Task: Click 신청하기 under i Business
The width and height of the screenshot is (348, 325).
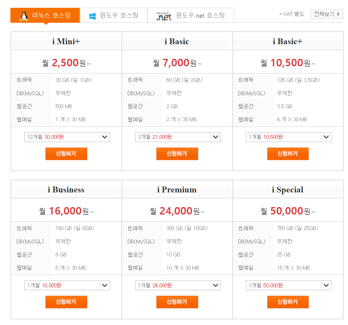Action: (x=66, y=302)
